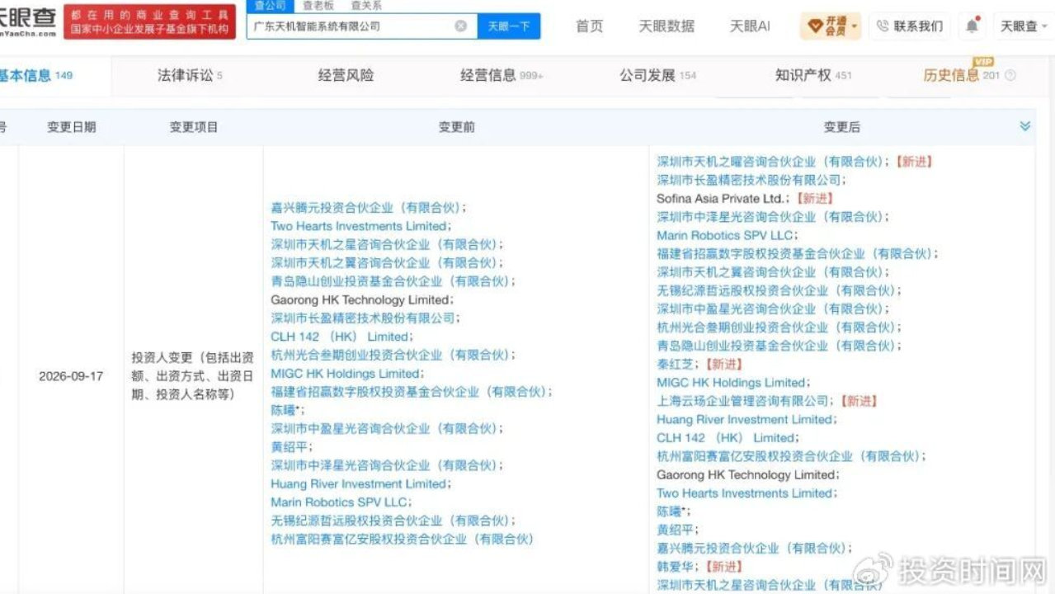Viewport: 1055px width, 594px height.
Task: Open notifications via the bell icon
Action: [973, 26]
